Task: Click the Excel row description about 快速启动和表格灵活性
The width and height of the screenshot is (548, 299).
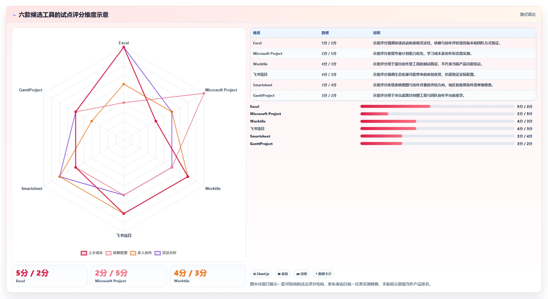Action: point(438,43)
